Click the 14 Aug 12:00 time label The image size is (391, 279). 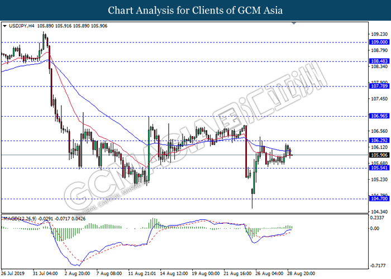(x=174, y=273)
